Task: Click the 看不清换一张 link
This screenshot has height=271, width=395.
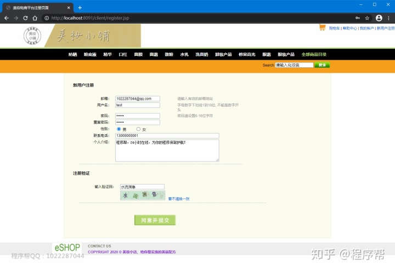Action: click(179, 199)
